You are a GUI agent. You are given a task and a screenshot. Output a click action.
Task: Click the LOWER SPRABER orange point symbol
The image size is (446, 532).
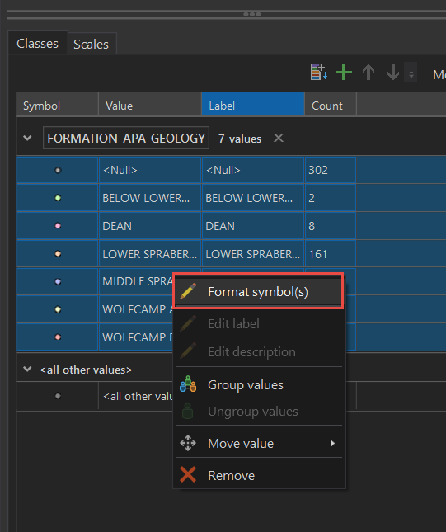pyautogui.click(x=58, y=253)
